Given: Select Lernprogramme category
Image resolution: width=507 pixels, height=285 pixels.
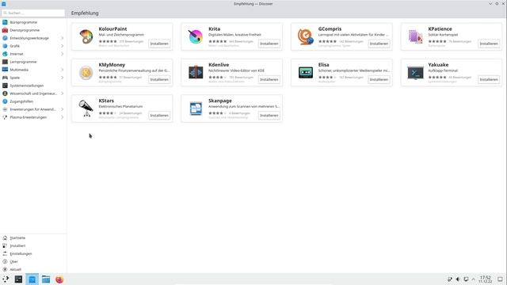Looking at the screenshot, I should pos(33,62).
